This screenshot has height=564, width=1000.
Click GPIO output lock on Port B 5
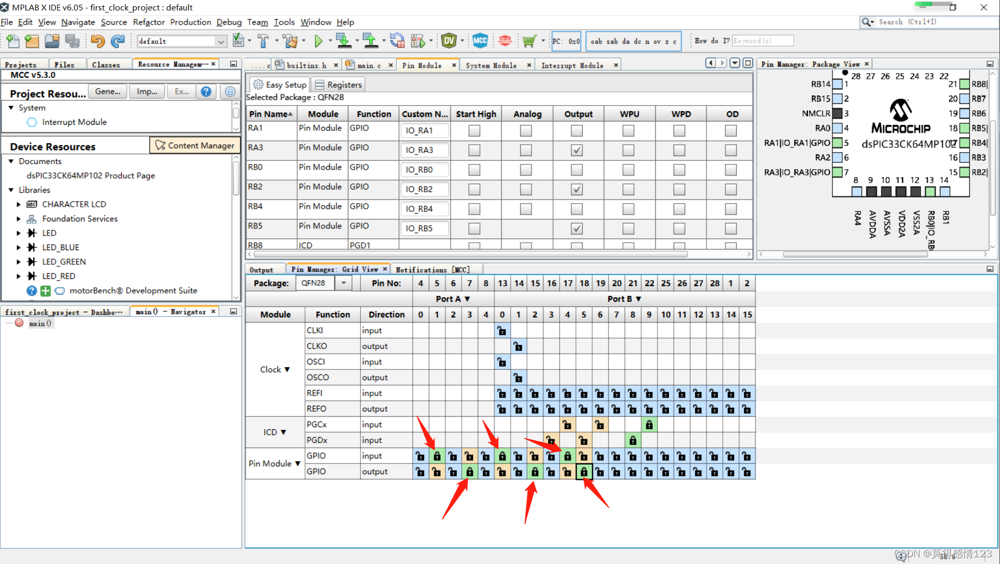tap(584, 472)
